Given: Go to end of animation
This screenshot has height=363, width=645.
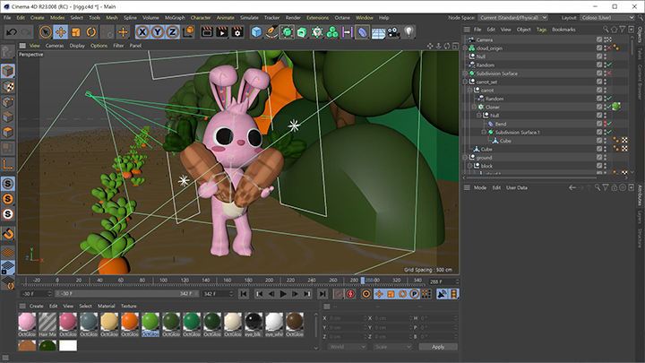Looking at the screenshot, I should [322, 294].
